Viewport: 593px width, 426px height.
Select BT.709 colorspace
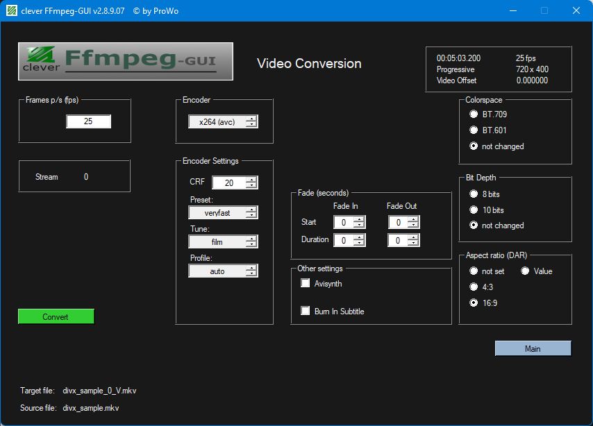474,114
